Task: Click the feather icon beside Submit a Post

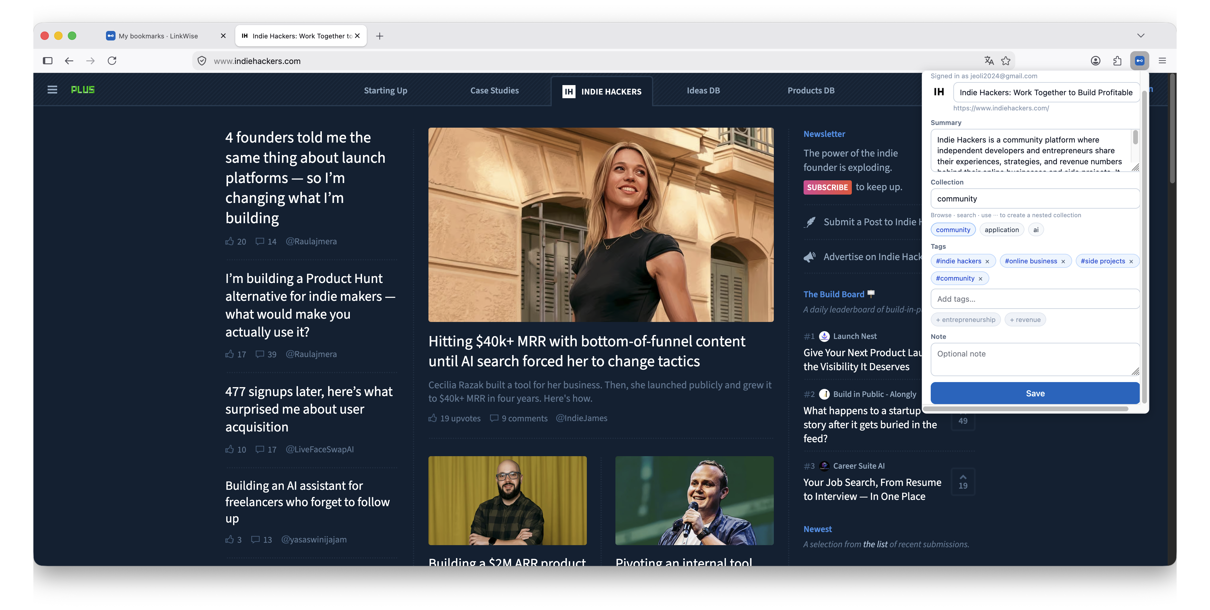Action: point(810,222)
